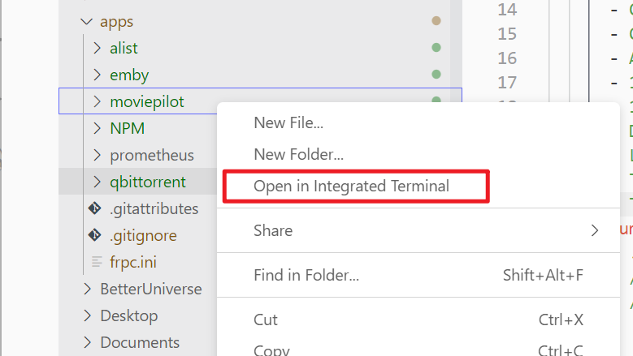Expand the NPM folder chevron
This screenshot has height=356, width=633.
tap(98, 129)
